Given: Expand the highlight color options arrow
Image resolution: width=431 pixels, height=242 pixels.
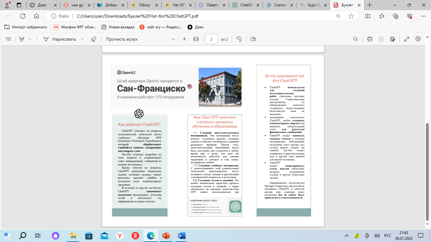Looking at the screenshot, I should [x=30, y=39].
